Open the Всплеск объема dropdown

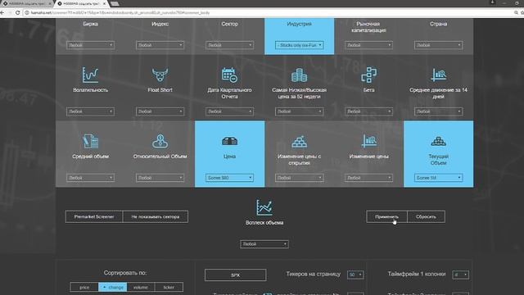tap(264, 244)
